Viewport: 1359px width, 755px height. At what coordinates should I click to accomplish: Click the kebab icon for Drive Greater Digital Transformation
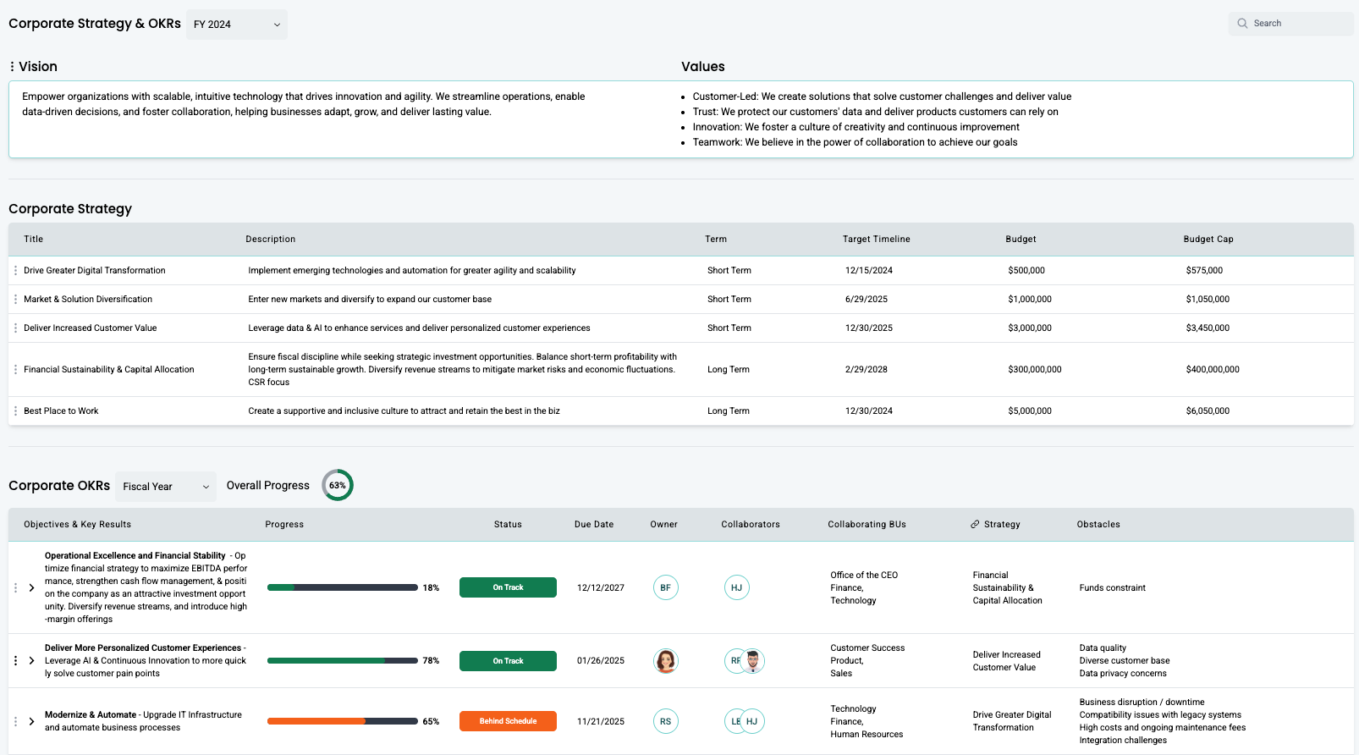pyautogui.click(x=15, y=271)
